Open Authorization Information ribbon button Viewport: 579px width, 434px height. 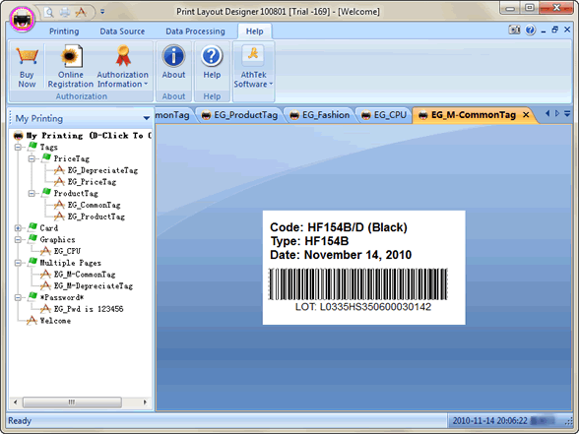(122, 67)
